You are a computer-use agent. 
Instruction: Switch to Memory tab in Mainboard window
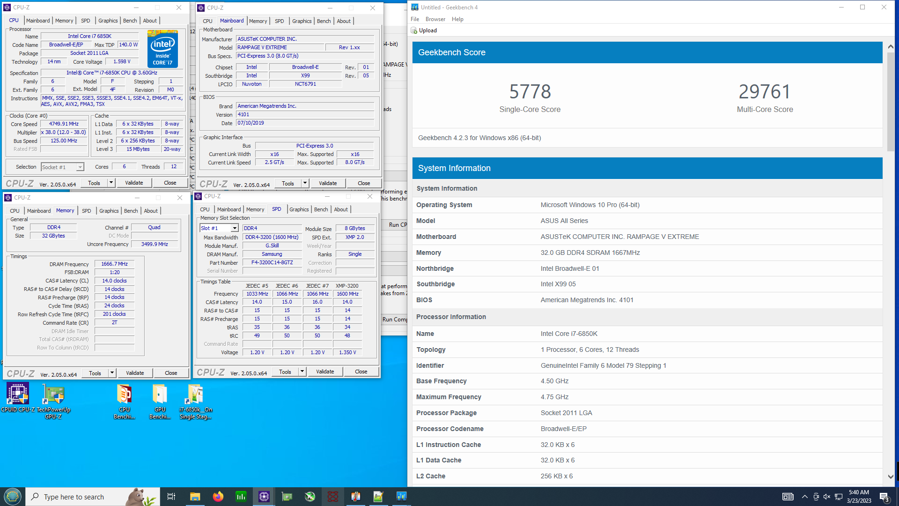[x=258, y=21]
